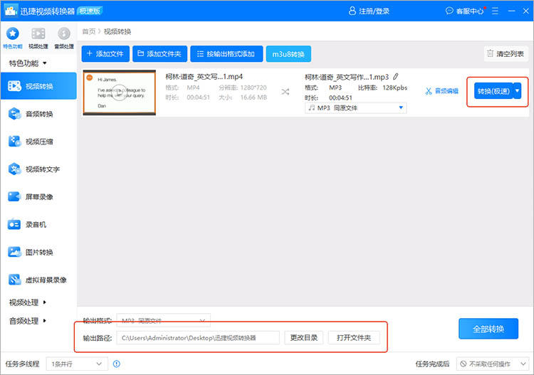Screen dimensions: 534x375
Task: Switch to the 视频处理 top tab
Action: [38, 38]
